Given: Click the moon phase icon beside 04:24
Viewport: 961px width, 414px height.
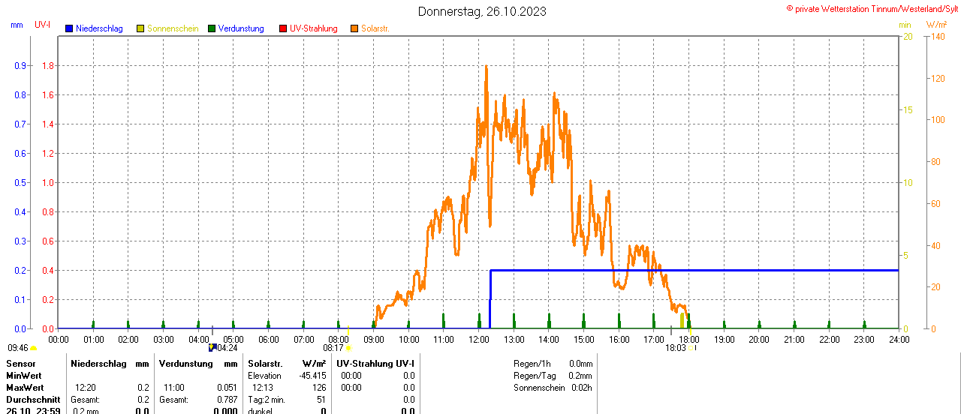Looking at the screenshot, I should tap(212, 347).
